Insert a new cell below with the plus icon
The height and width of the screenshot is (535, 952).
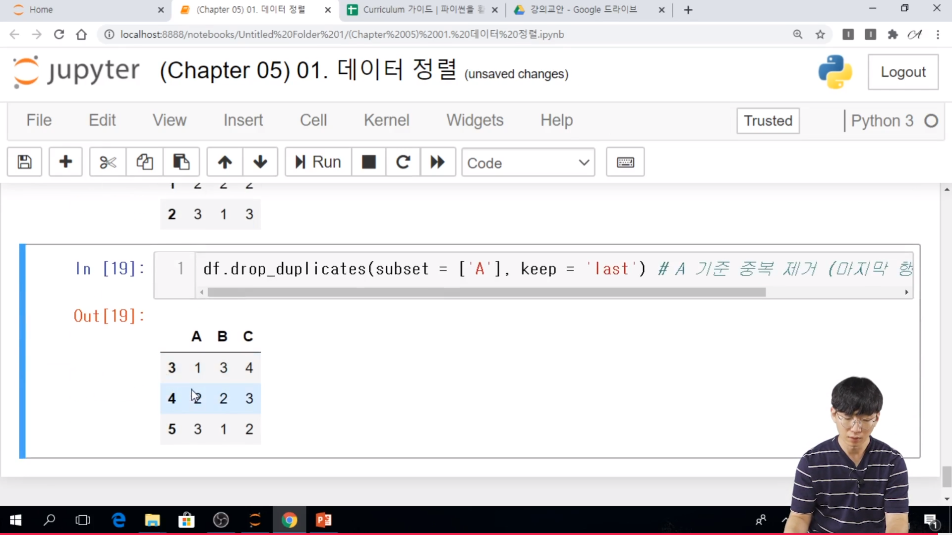click(x=65, y=162)
